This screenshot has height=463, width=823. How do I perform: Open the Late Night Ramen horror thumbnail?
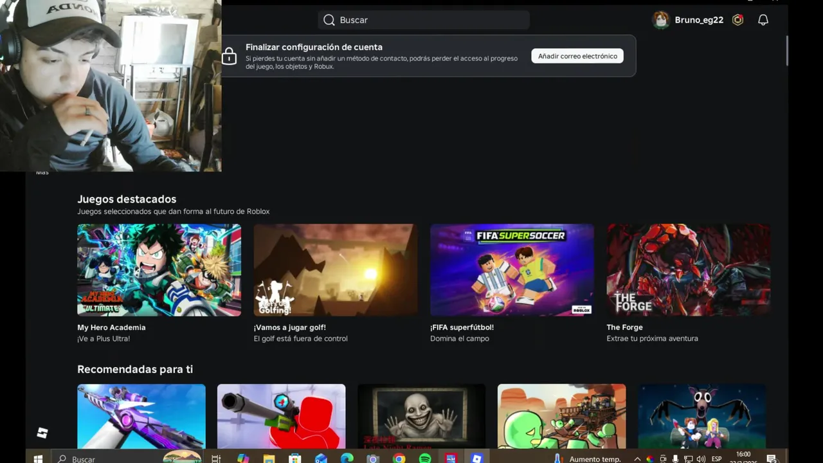pos(421,416)
